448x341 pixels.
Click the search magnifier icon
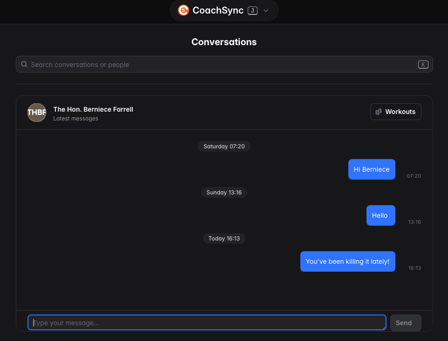click(24, 64)
